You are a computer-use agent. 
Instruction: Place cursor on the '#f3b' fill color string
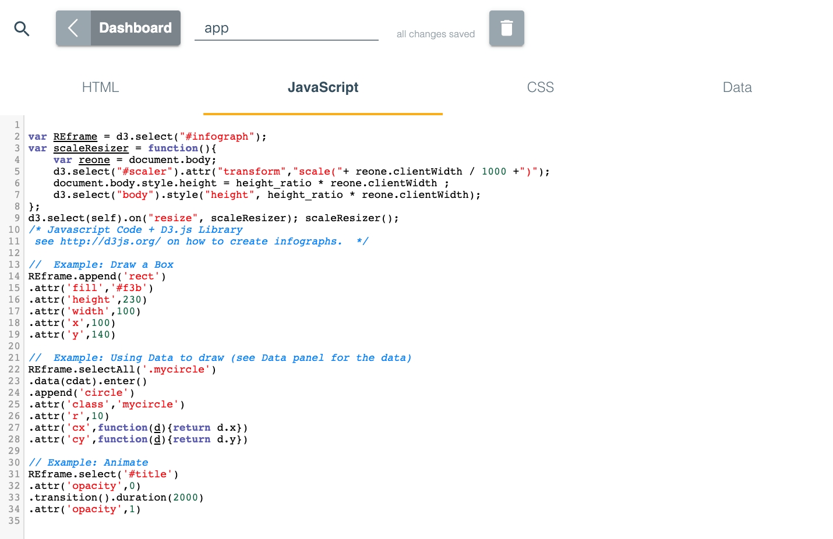(129, 288)
